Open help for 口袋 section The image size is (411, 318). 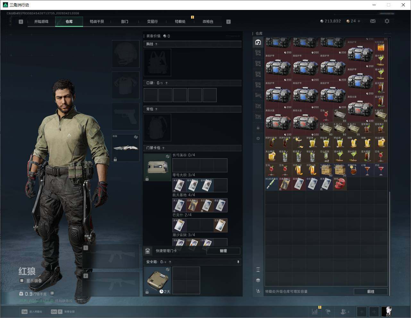166,83
